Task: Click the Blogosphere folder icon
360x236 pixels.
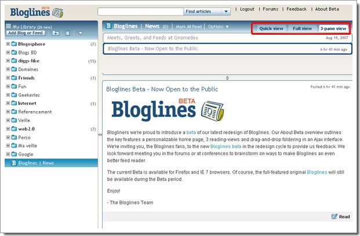Action: (x=14, y=44)
